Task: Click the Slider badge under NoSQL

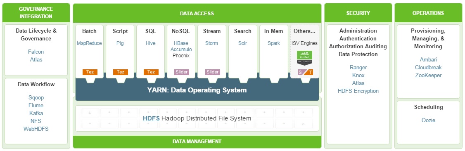Action: pos(181,72)
